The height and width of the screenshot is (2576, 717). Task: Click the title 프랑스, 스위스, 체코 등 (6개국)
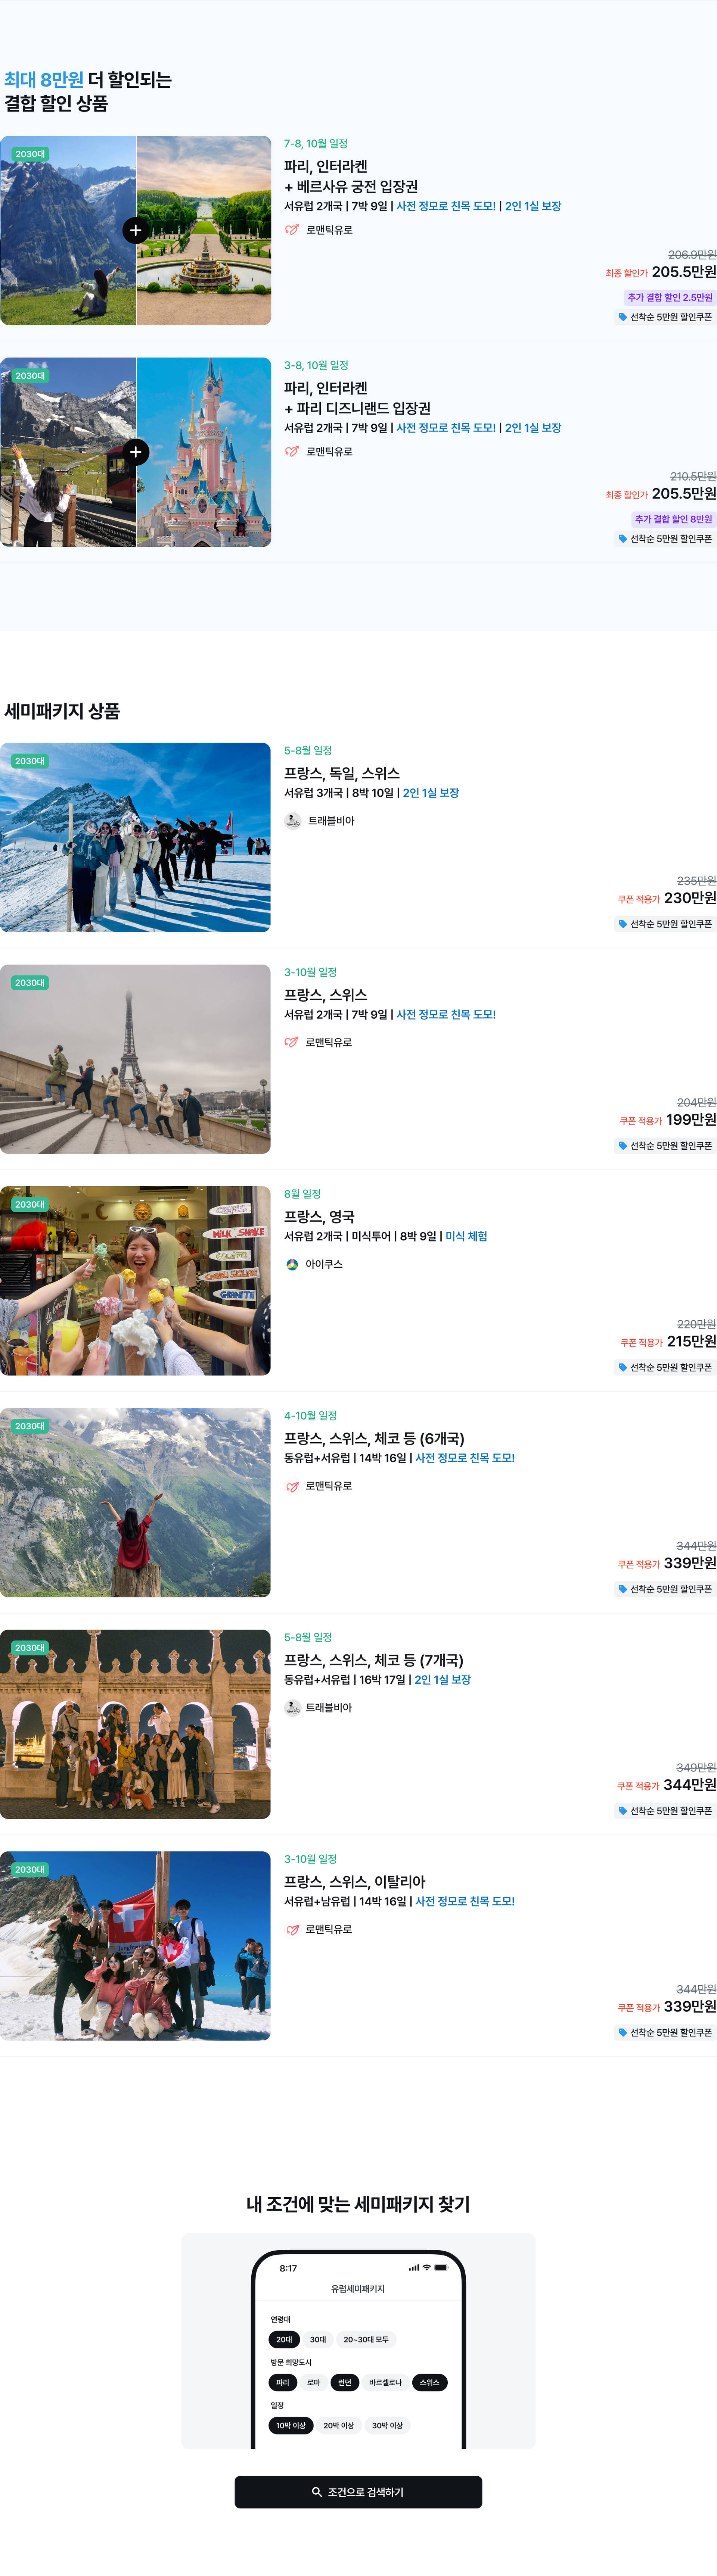coord(375,1439)
